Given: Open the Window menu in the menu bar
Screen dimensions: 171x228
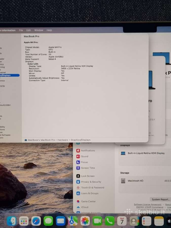Looking at the screenshot, I should pos(39,30).
